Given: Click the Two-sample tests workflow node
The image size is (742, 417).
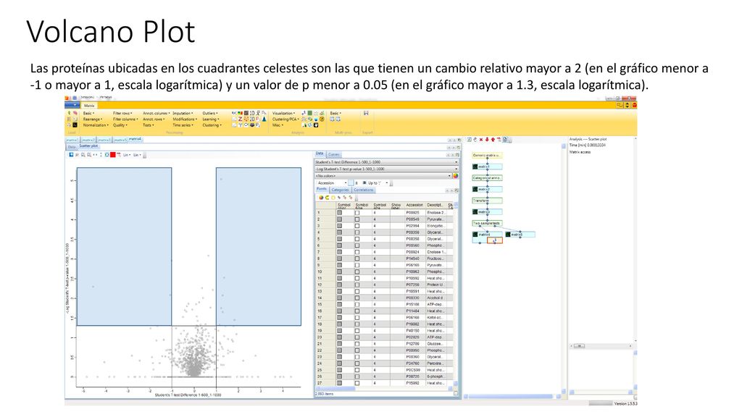Looking at the screenshot, I should [x=487, y=223].
